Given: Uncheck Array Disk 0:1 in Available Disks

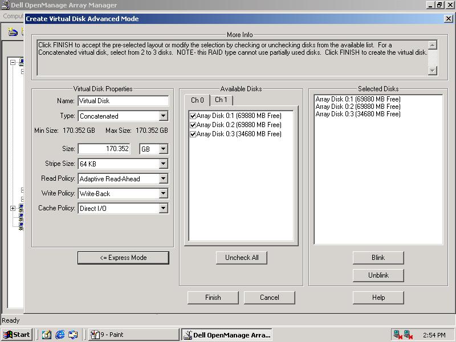Looking at the screenshot, I should pyautogui.click(x=193, y=116).
